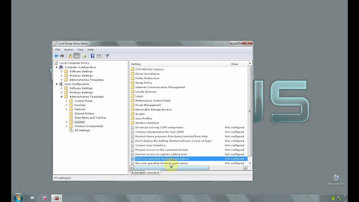Click the User Configuration user icon
Viewport: 359px width, 202px height.
point(61,84)
